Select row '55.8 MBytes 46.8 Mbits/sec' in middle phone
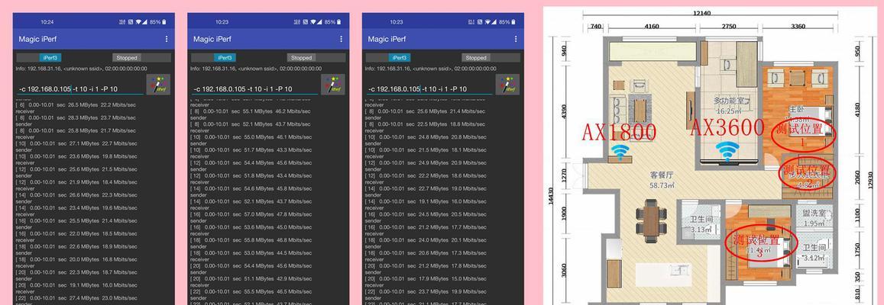Viewport: 884px width, 305px height. (251, 240)
